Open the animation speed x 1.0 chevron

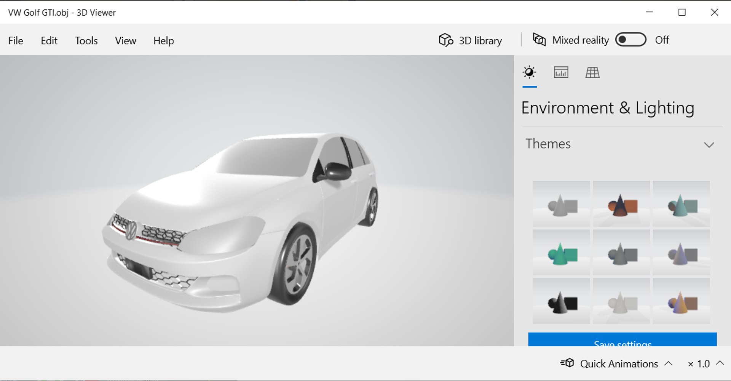(x=720, y=363)
